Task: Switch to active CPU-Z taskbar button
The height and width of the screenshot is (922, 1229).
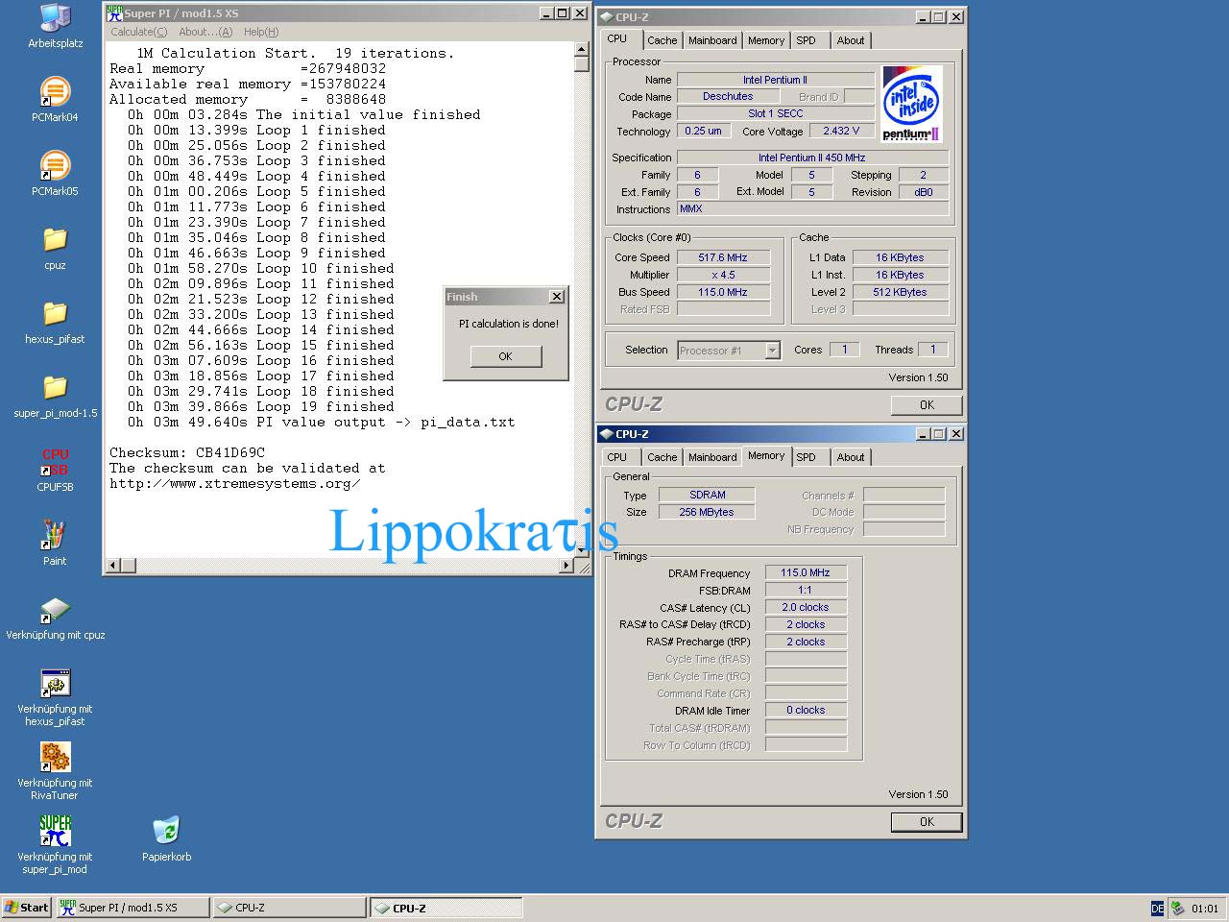Action: pyautogui.click(x=446, y=908)
